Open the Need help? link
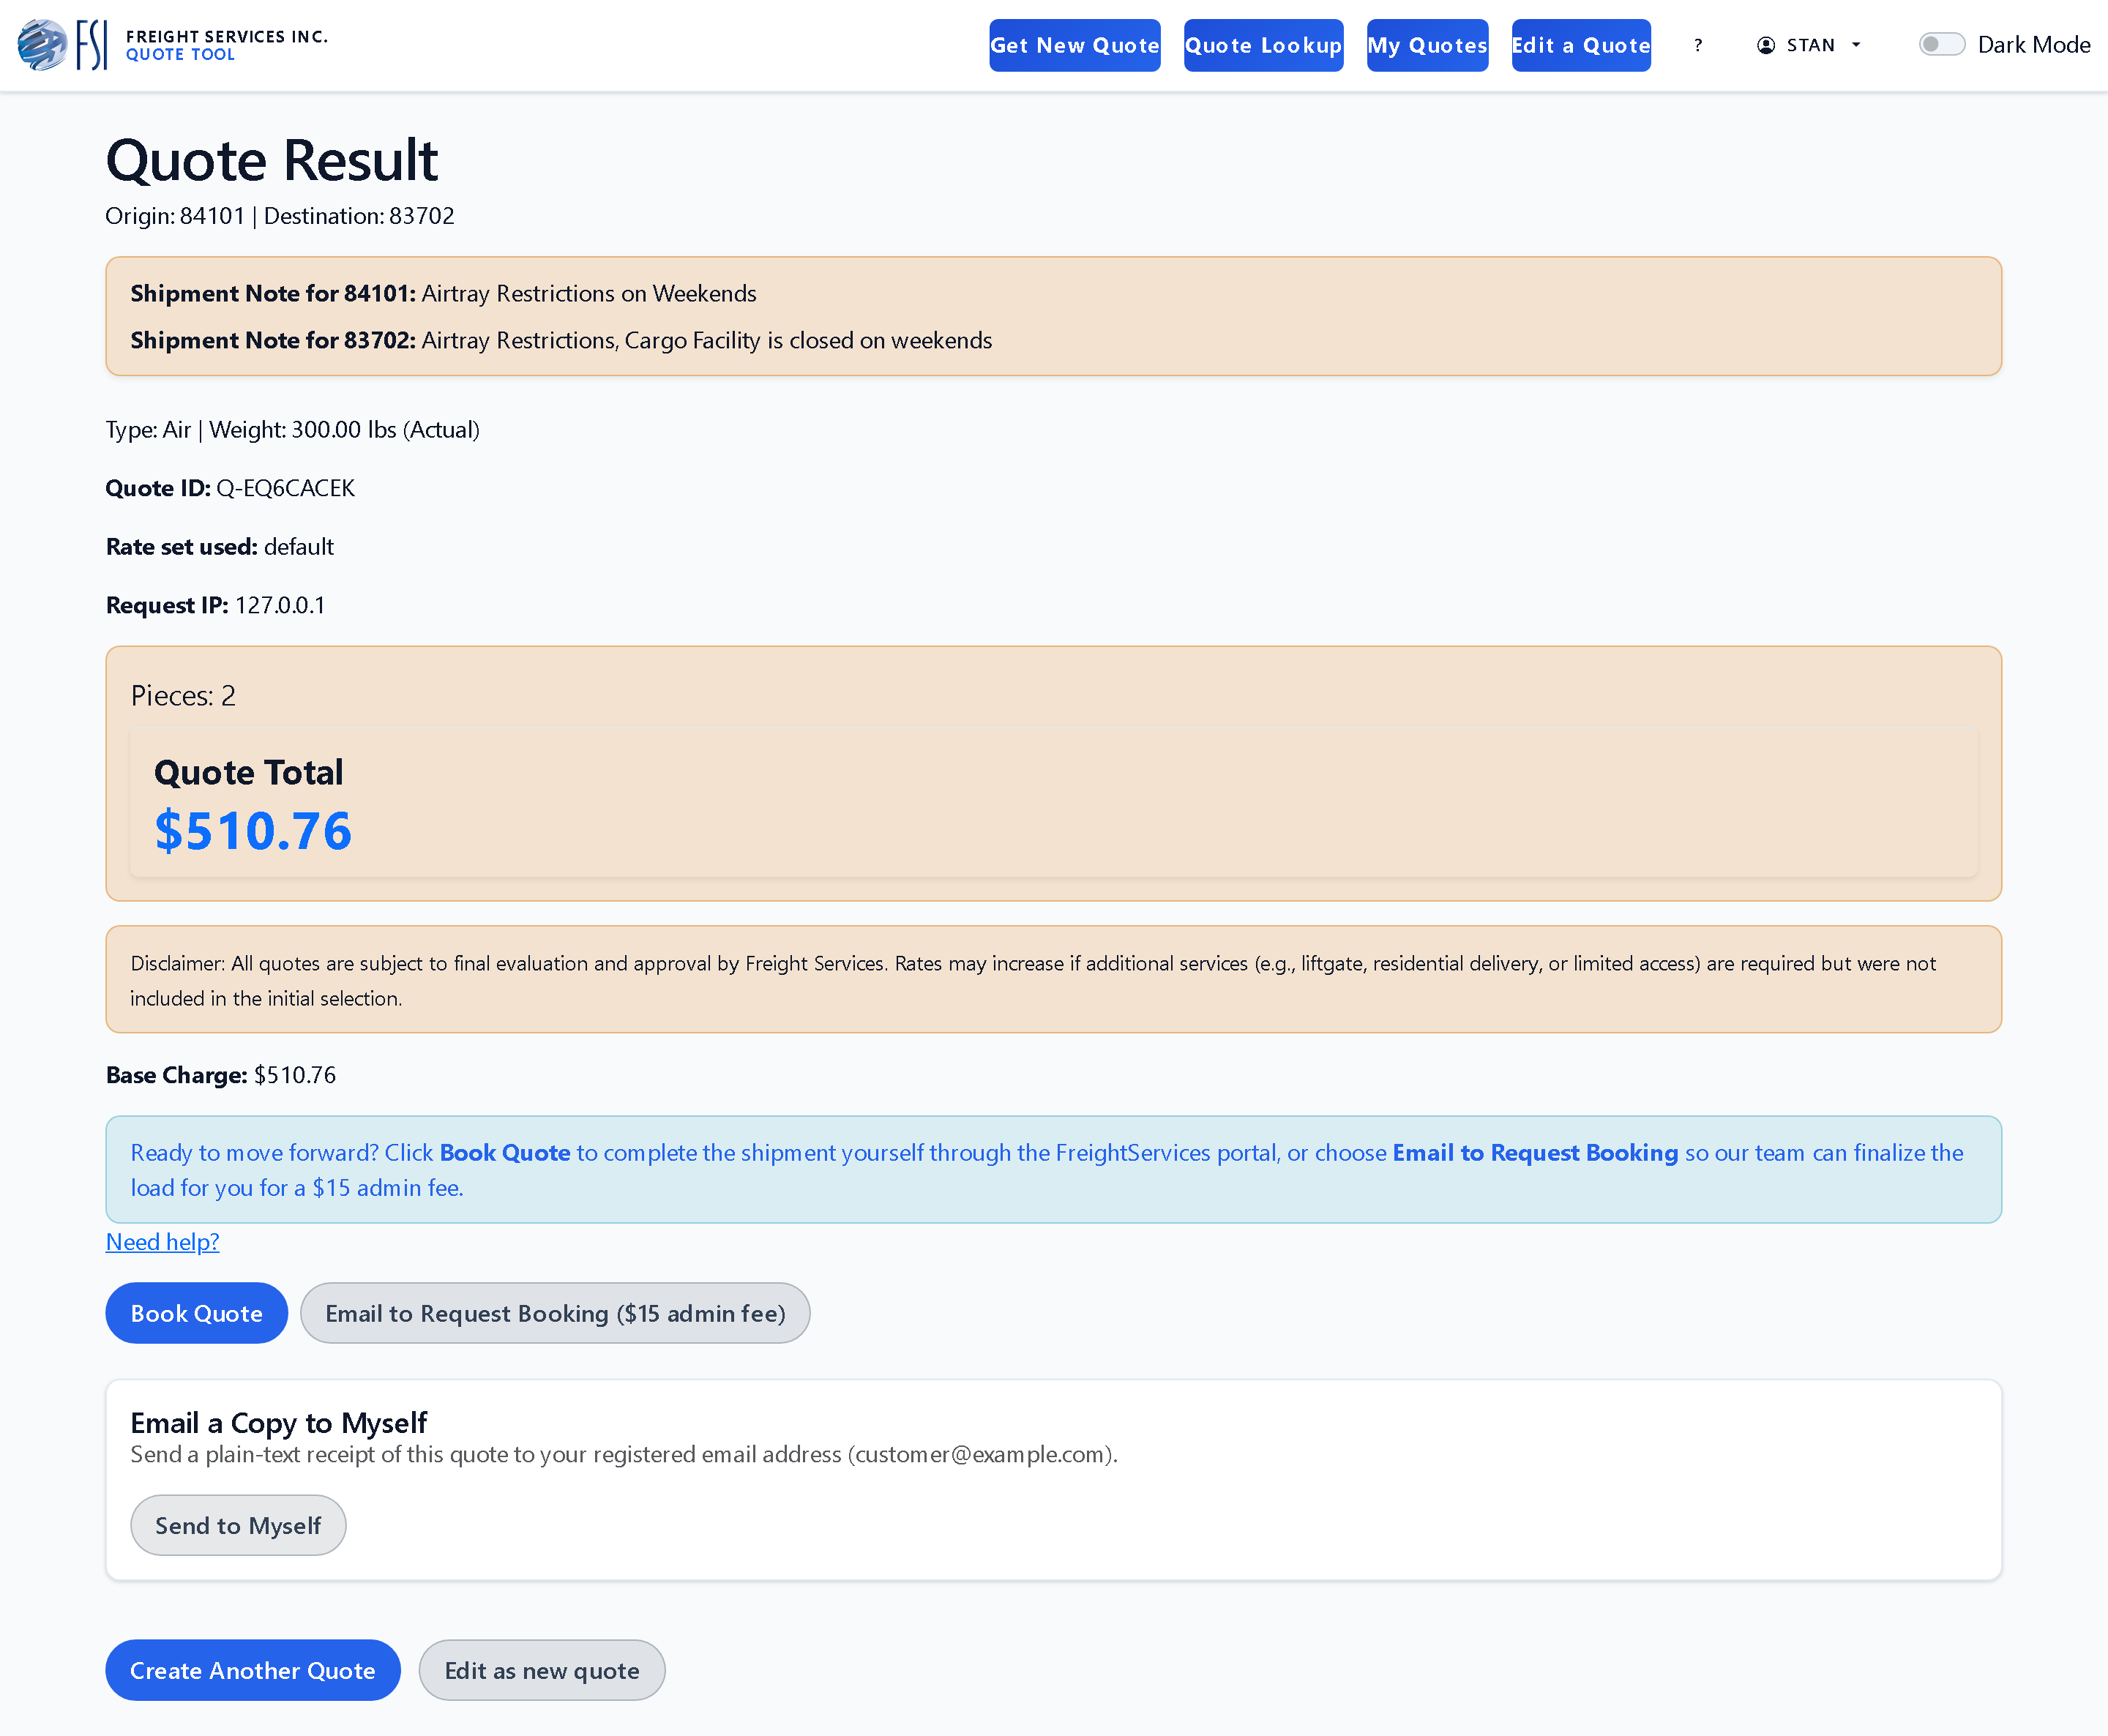 pos(162,1242)
